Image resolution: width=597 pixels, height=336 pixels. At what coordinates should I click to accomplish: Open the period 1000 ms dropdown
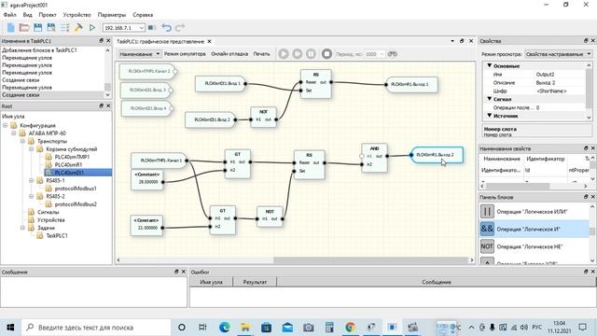[382, 54]
